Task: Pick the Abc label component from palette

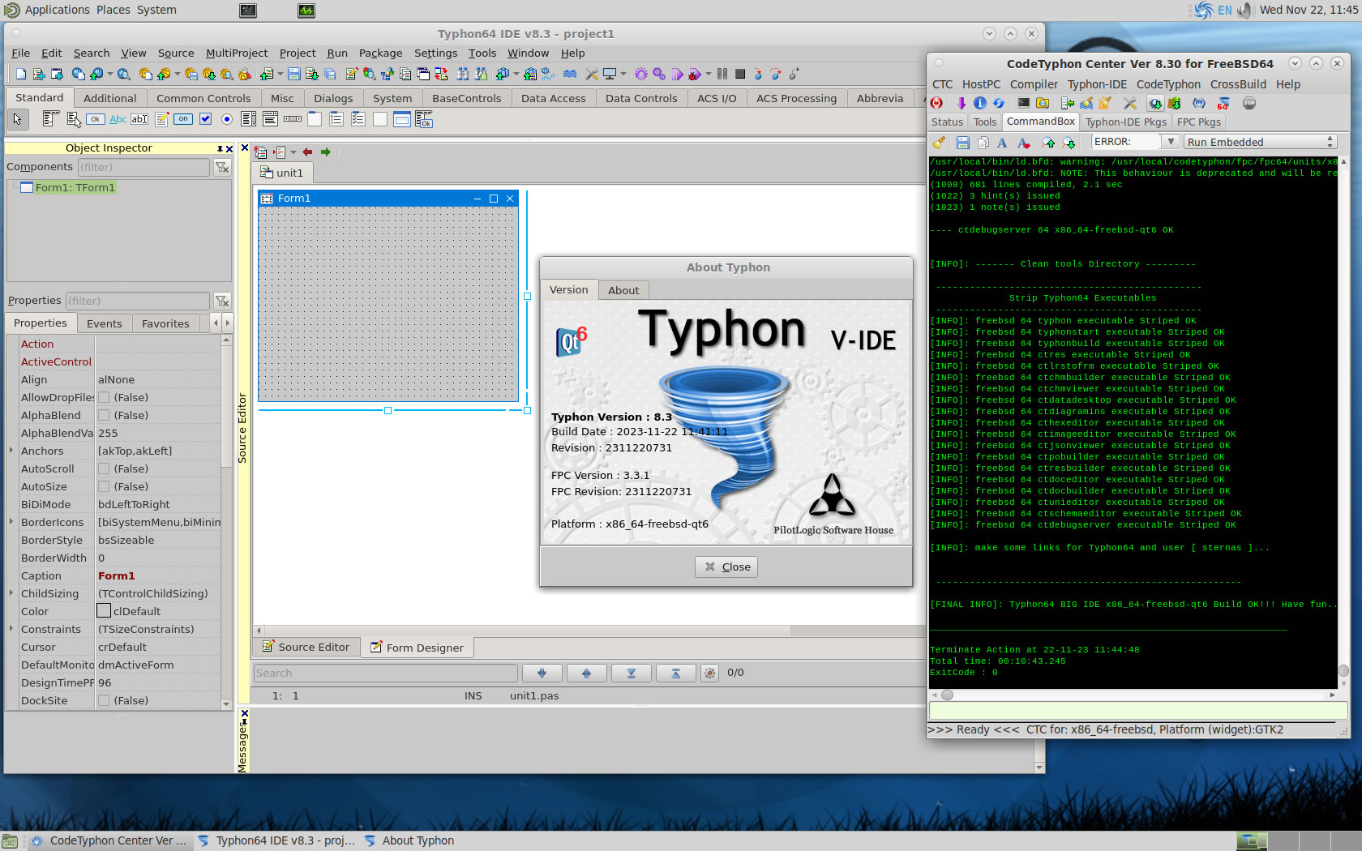Action: [x=118, y=119]
